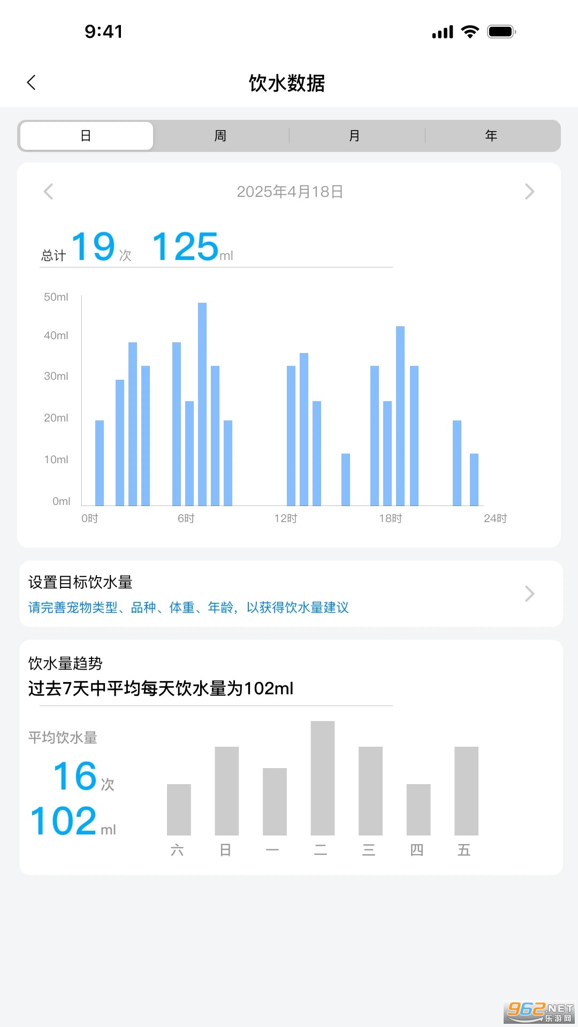Select the 日 (day) view
This screenshot has height=1027, width=578.
(x=86, y=136)
